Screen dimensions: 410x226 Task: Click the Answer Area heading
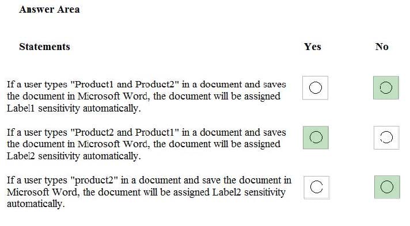click(x=50, y=9)
